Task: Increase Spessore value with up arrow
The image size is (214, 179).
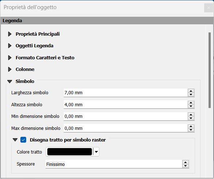Action: pos(185,162)
